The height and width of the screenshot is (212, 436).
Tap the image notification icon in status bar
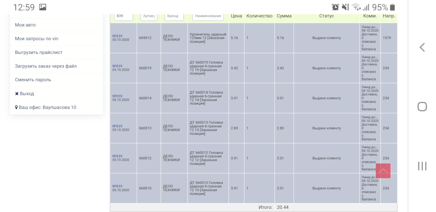pyautogui.click(x=43, y=7)
